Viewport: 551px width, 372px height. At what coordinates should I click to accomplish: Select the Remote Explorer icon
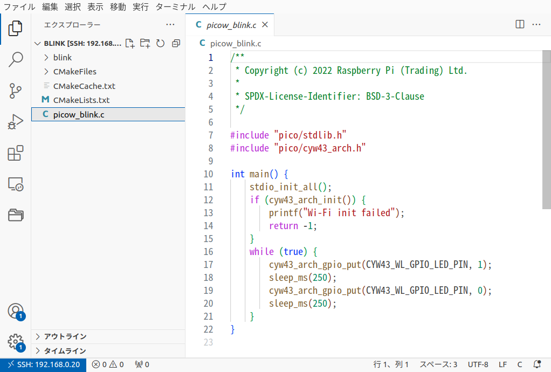[x=16, y=184]
